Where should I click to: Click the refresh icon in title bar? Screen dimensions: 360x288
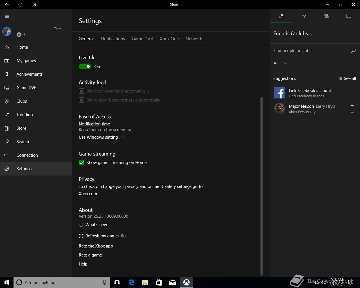[x=20, y=4]
